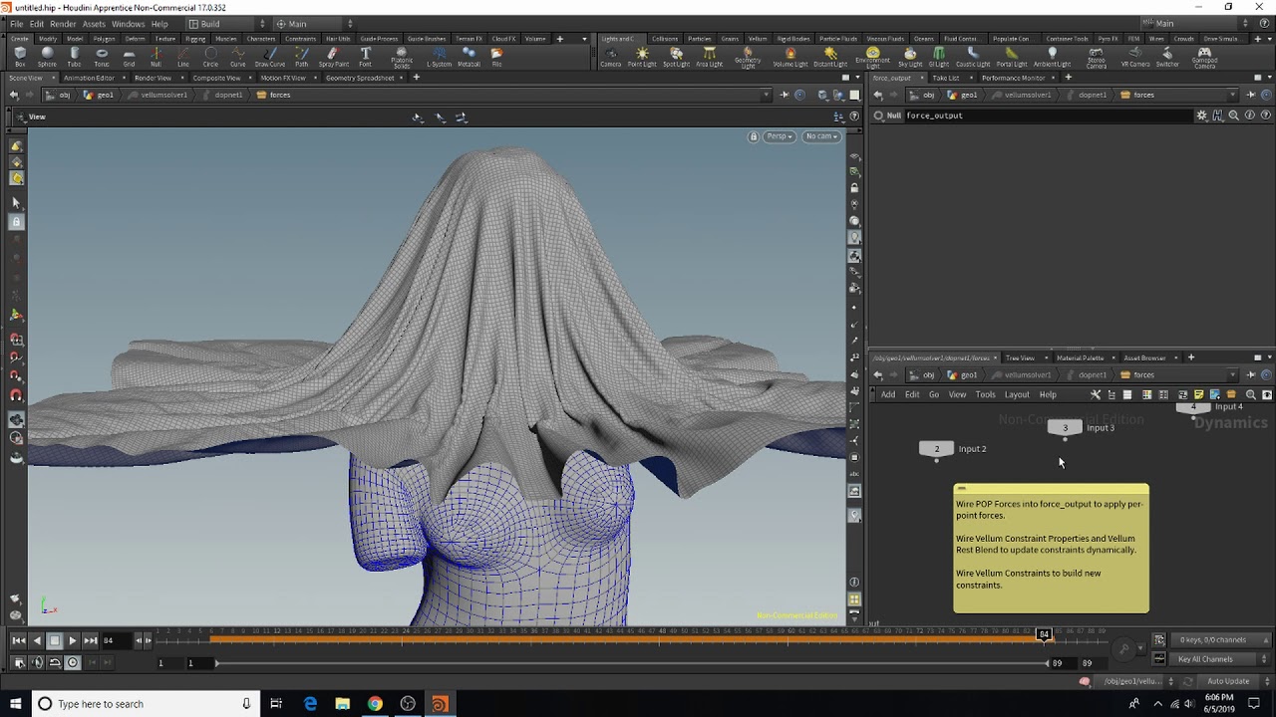Click the current frame number field
The image size is (1276, 717).
(x=115, y=640)
